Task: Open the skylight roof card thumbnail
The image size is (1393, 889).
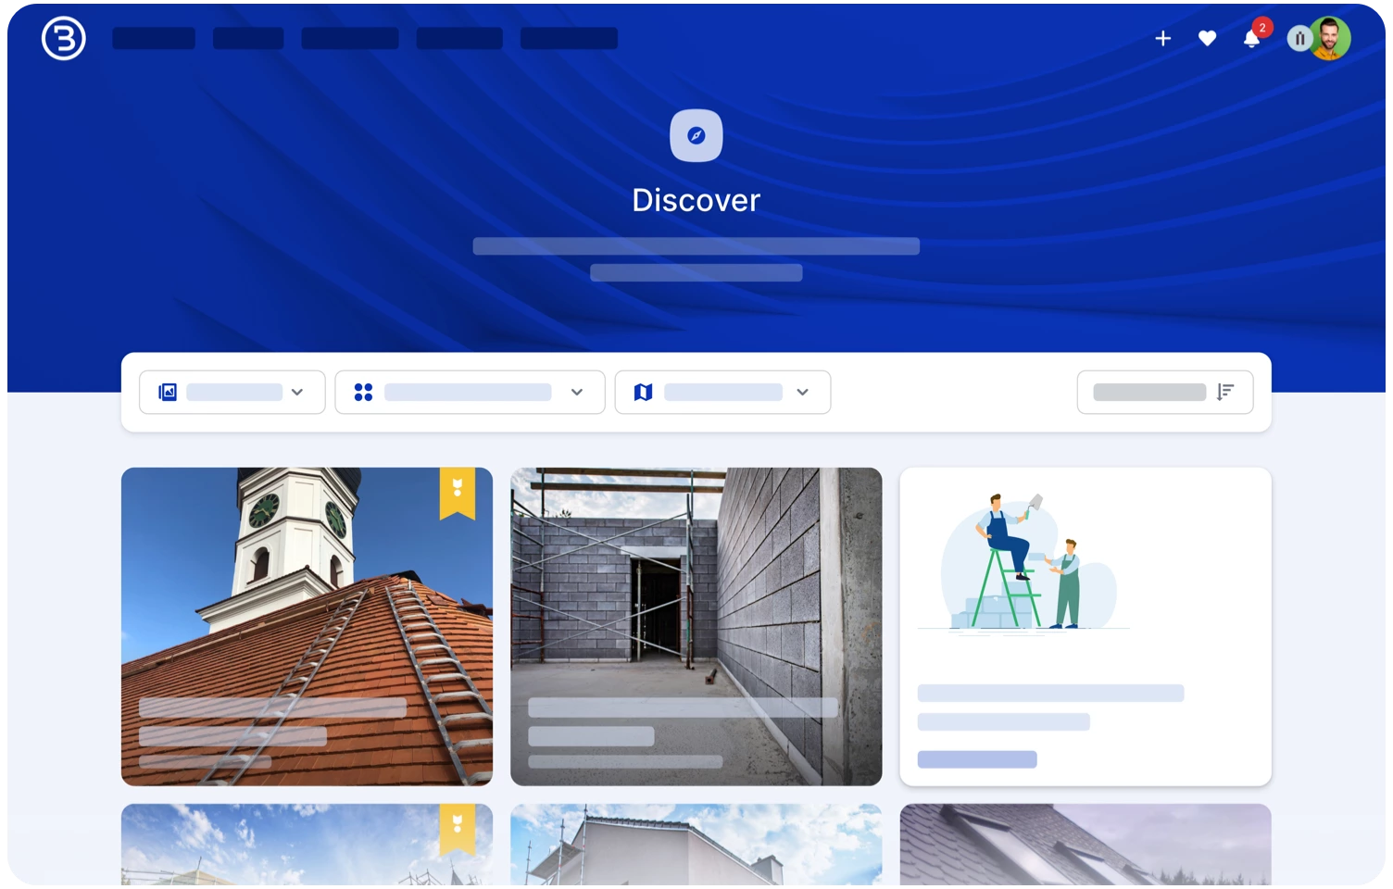Action: point(1085,843)
